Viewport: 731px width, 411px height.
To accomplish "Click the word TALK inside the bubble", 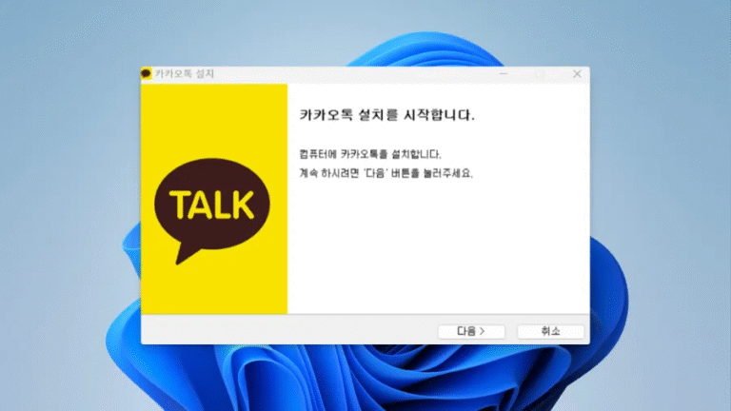I will click(211, 204).
